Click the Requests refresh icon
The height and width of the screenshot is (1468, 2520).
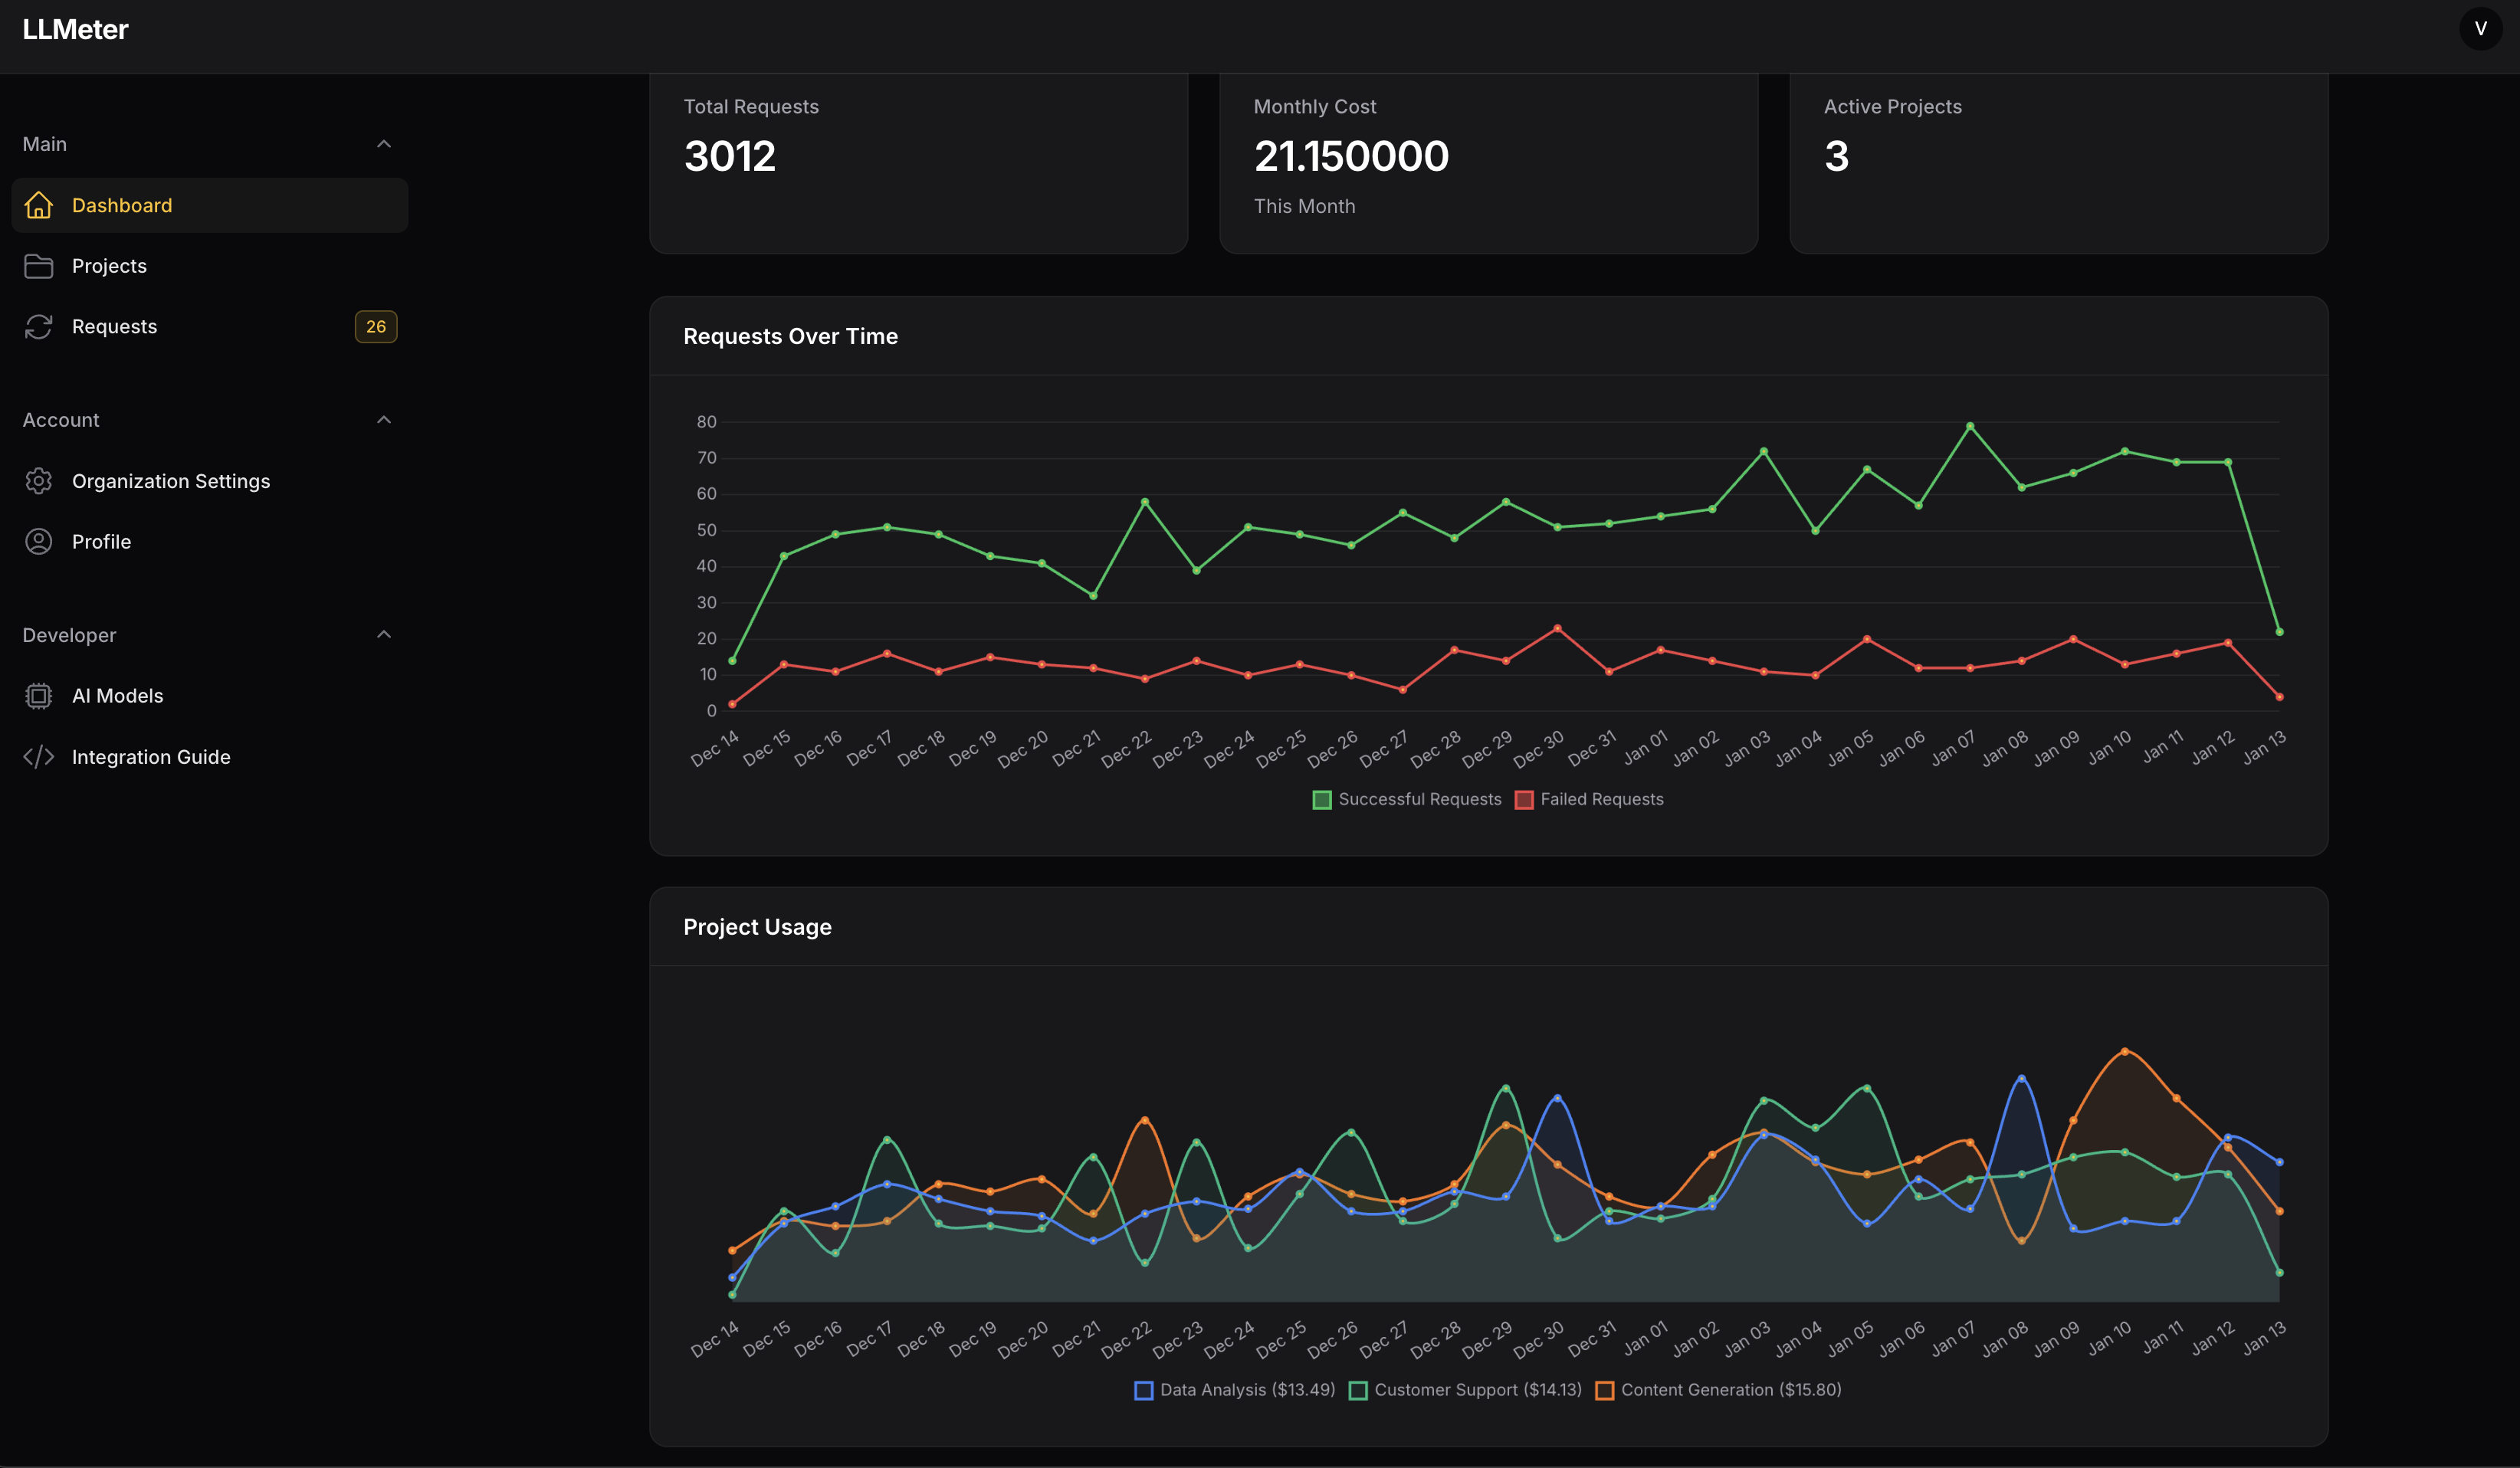tap(39, 326)
